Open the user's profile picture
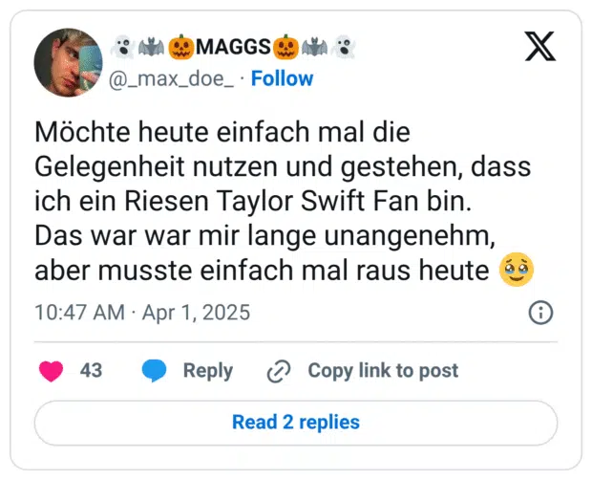The height and width of the screenshot is (480, 592). [68, 62]
